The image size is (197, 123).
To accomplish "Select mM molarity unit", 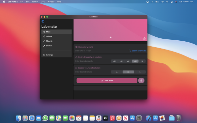I will coord(135,61).
